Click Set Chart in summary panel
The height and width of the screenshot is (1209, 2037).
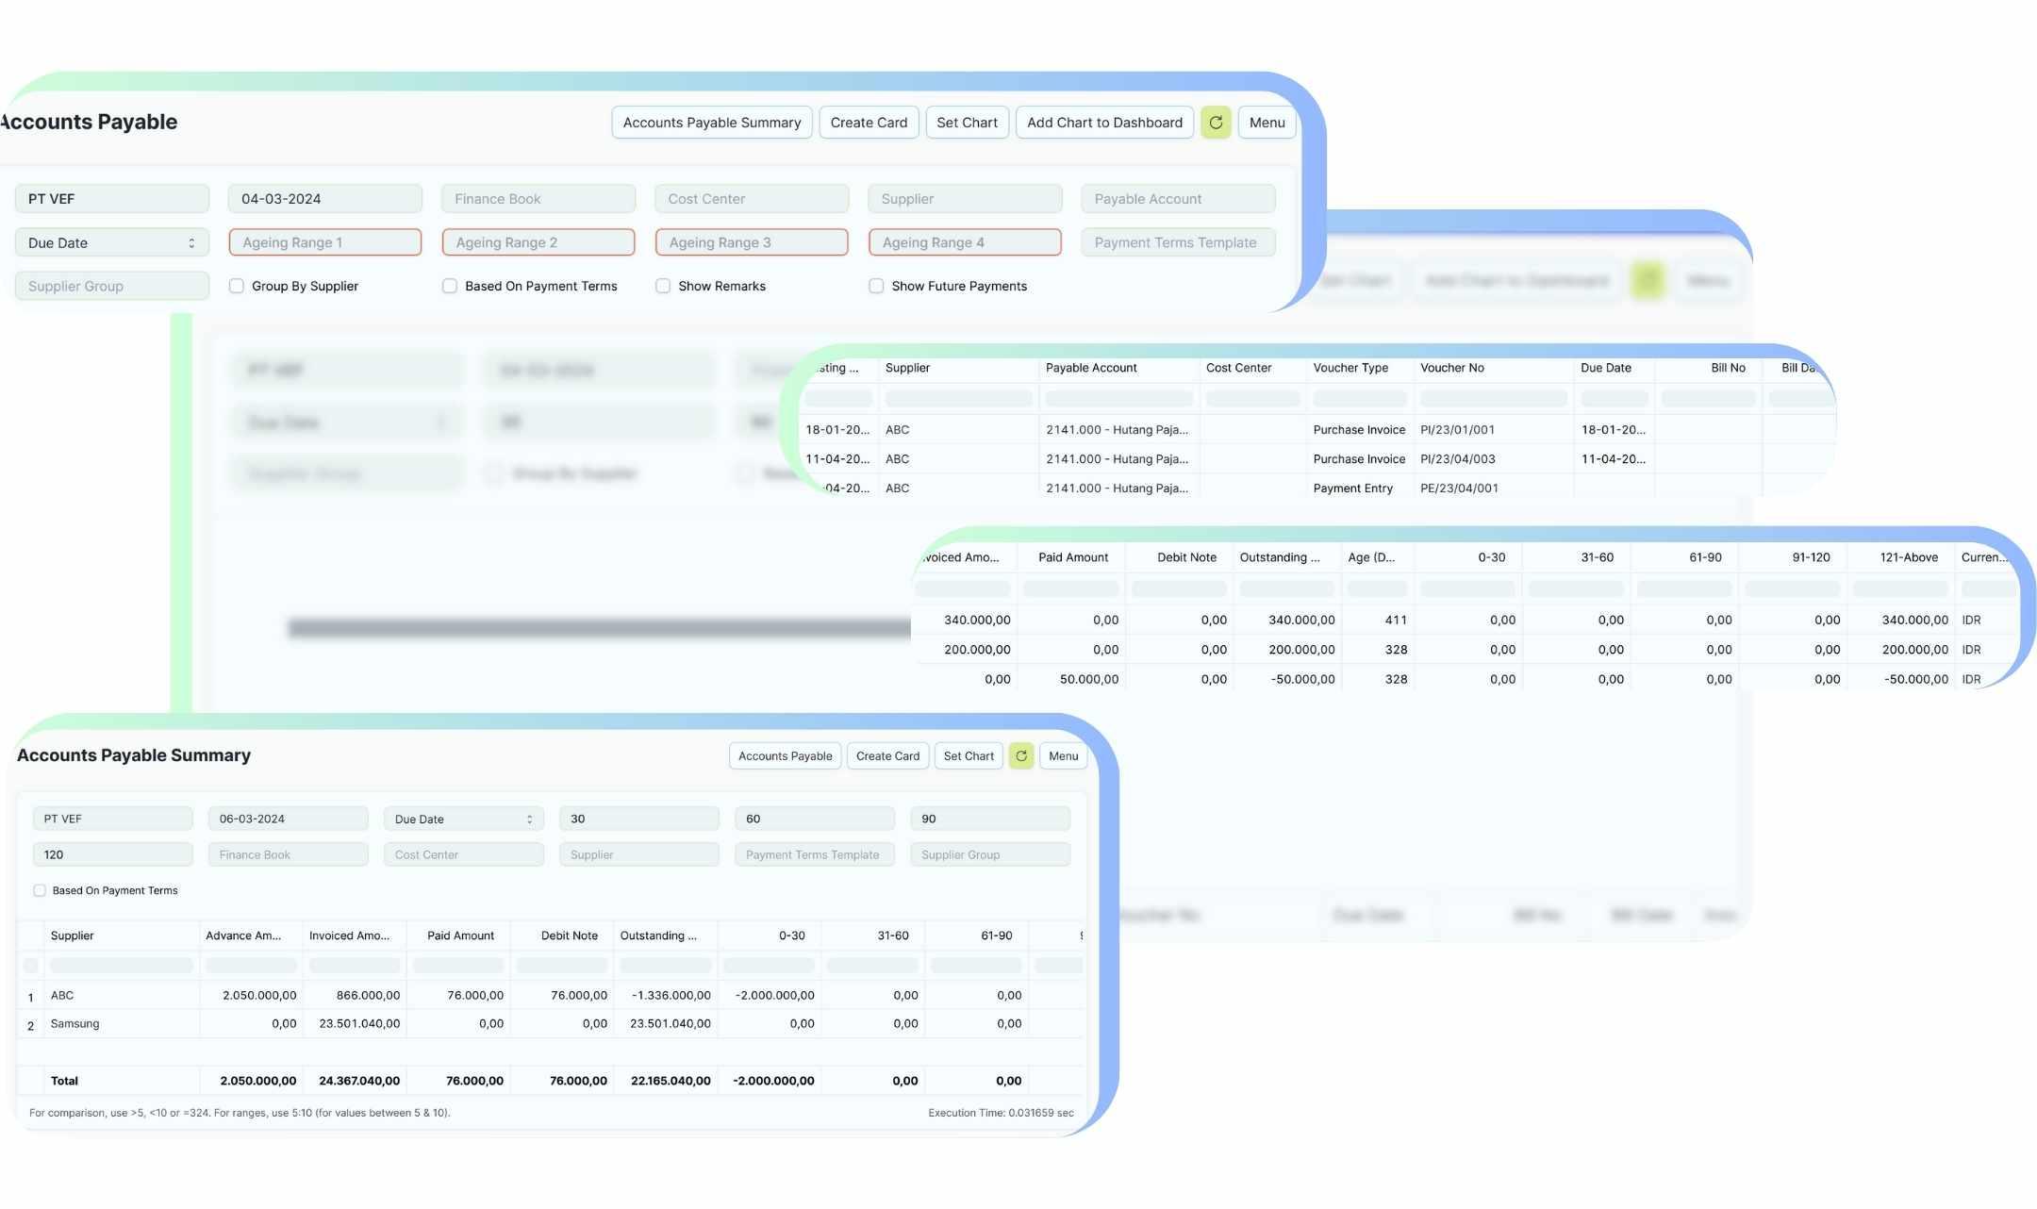(x=968, y=756)
